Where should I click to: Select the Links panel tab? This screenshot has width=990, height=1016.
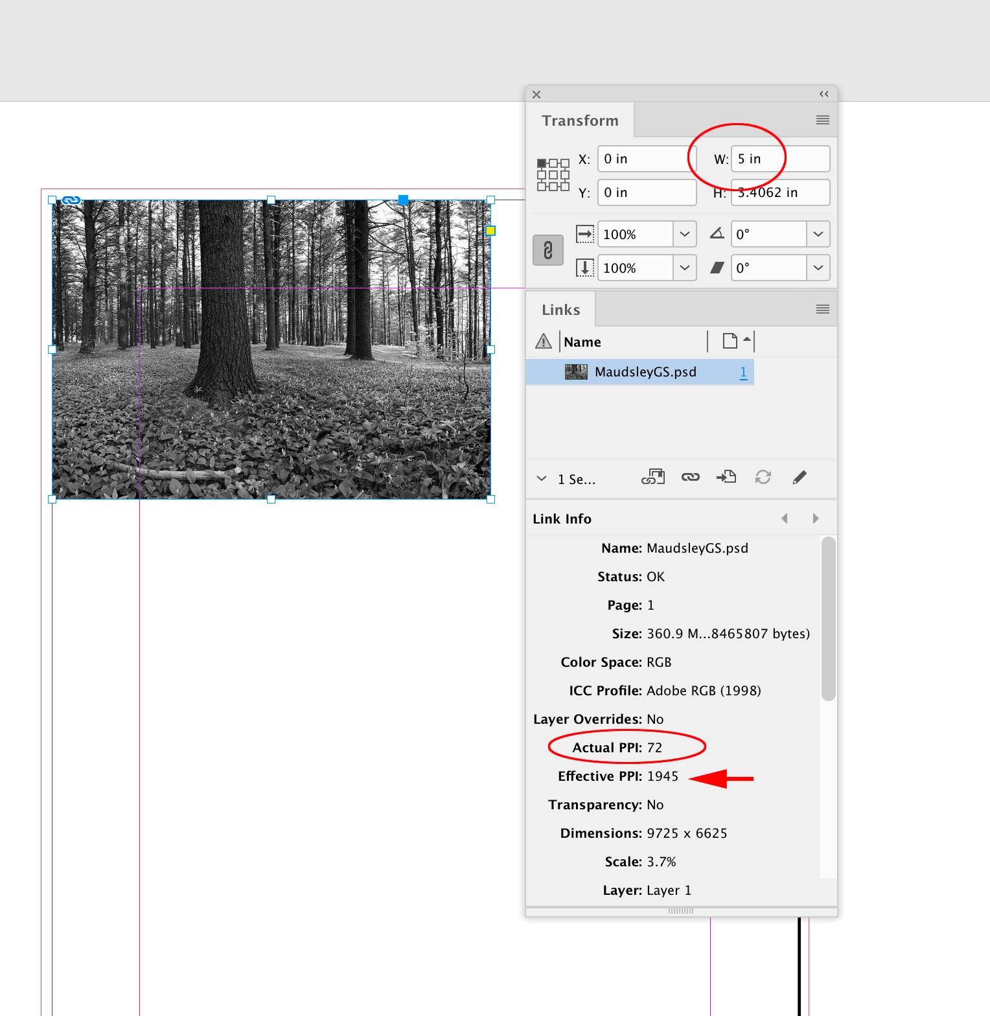click(561, 310)
